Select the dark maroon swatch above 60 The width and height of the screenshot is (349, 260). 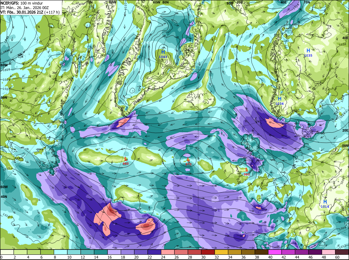click(342, 252)
